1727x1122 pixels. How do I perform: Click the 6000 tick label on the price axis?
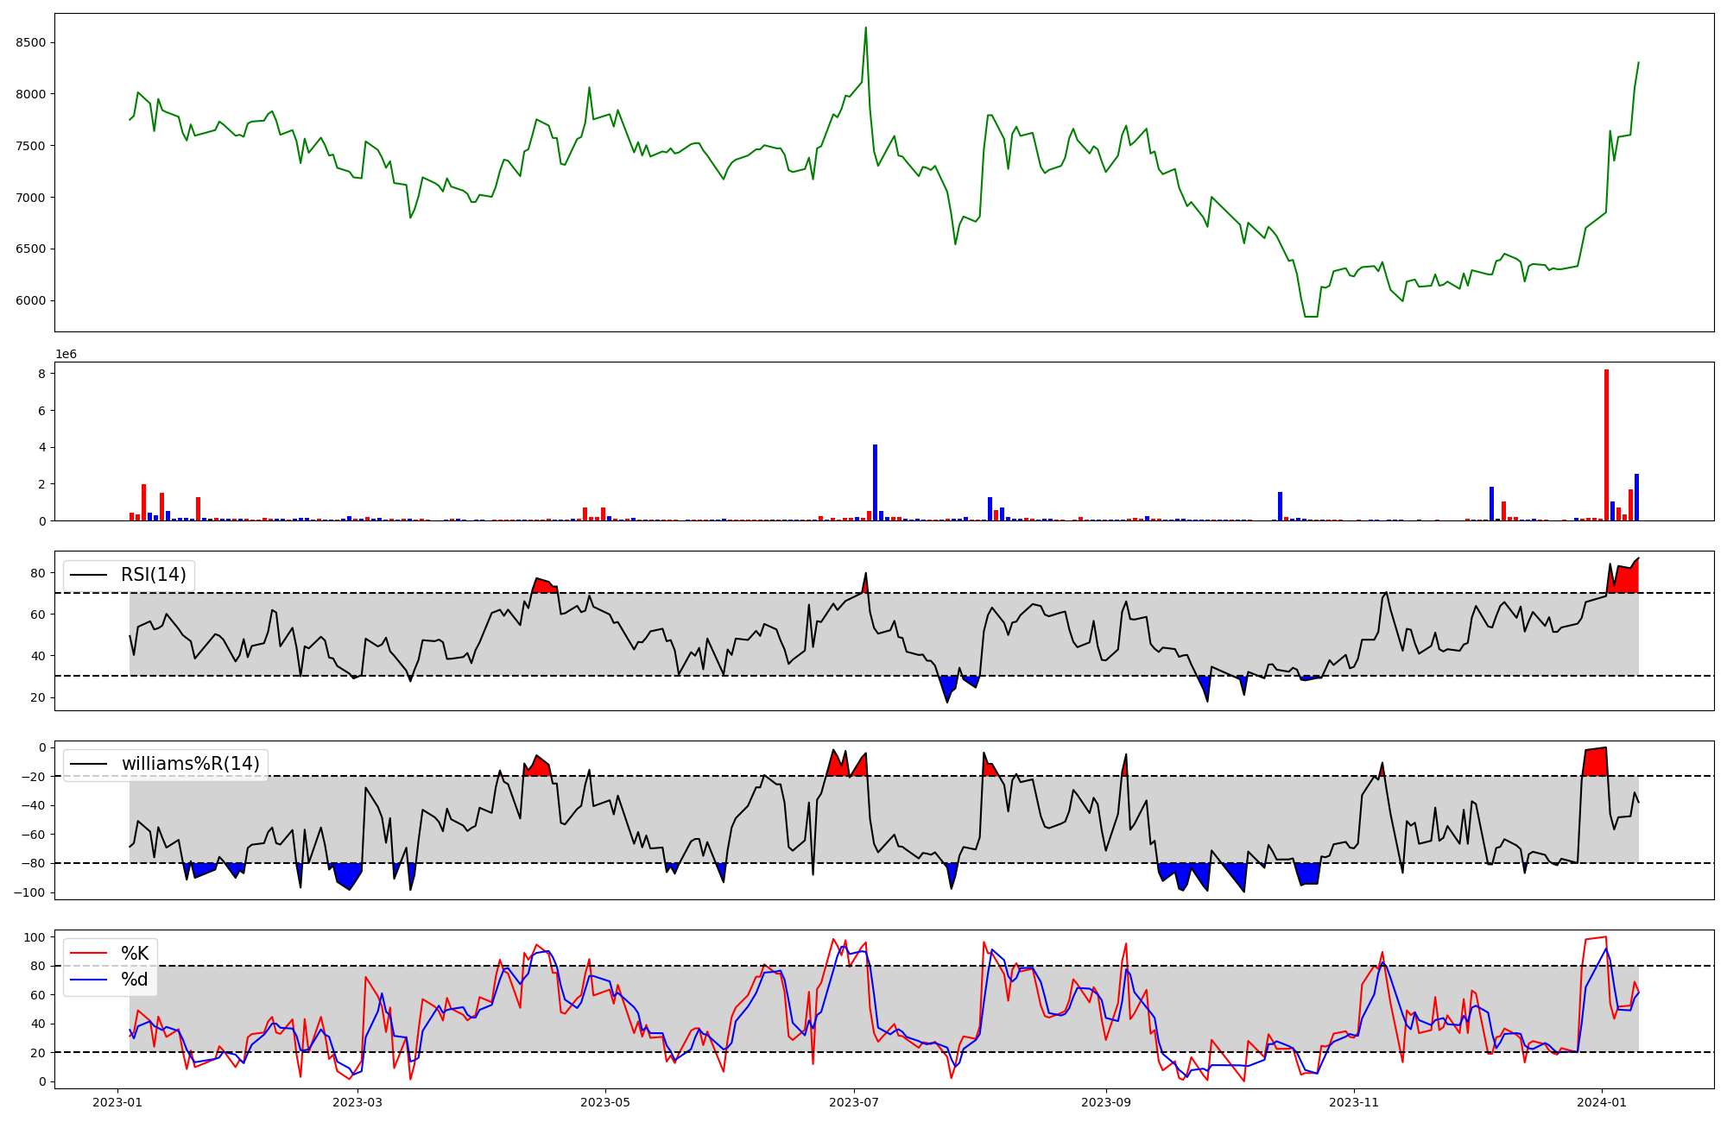pyautogui.click(x=31, y=301)
